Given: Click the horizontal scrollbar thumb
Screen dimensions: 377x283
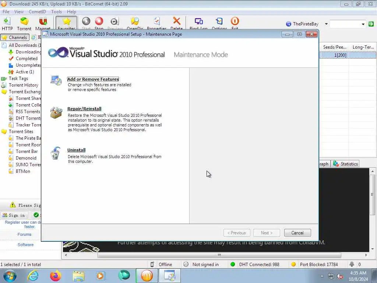Looking at the screenshot, I should tap(219, 255).
